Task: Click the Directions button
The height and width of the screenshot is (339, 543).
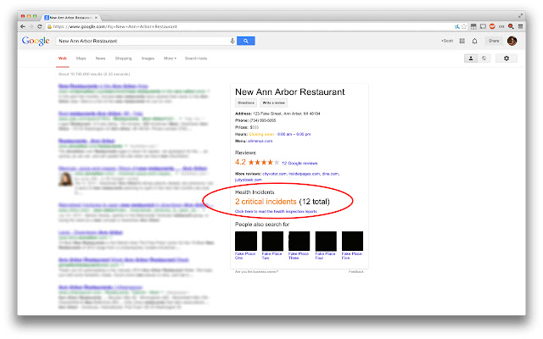Action: [x=246, y=103]
